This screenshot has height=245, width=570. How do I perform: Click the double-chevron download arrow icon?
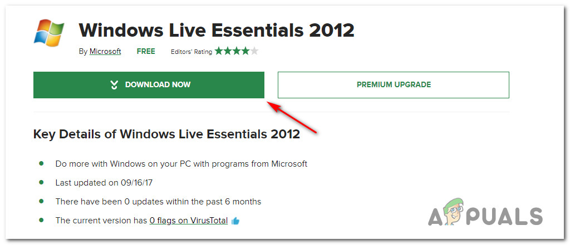coord(114,85)
